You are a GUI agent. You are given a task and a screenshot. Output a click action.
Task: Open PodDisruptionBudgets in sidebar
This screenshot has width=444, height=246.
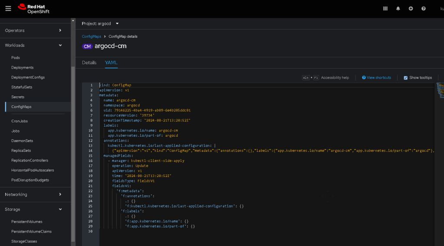click(x=30, y=180)
